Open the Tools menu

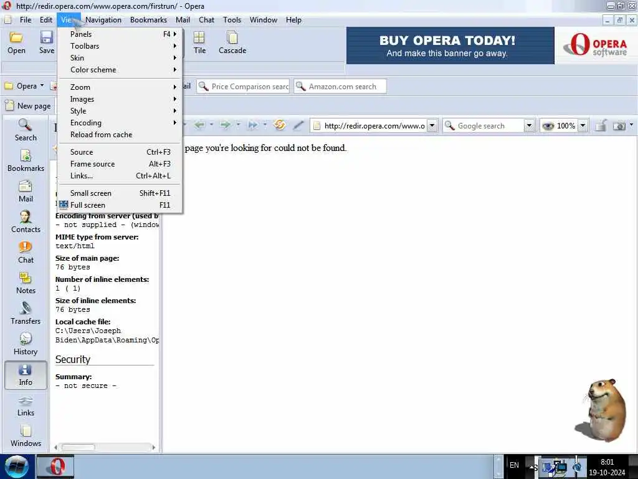point(232,19)
